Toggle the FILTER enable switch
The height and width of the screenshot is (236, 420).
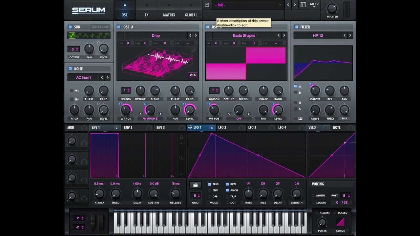point(296,27)
